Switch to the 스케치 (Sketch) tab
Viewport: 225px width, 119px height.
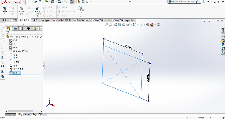14,20
